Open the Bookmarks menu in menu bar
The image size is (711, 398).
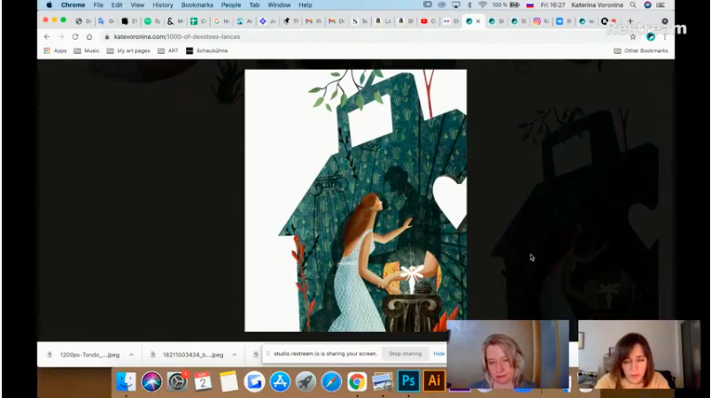pos(197,5)
